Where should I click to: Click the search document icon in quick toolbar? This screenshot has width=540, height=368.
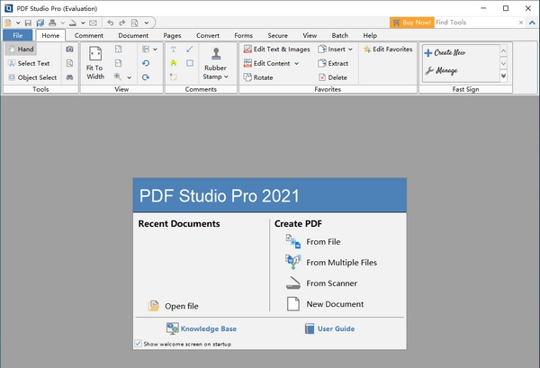coord(134,22)
